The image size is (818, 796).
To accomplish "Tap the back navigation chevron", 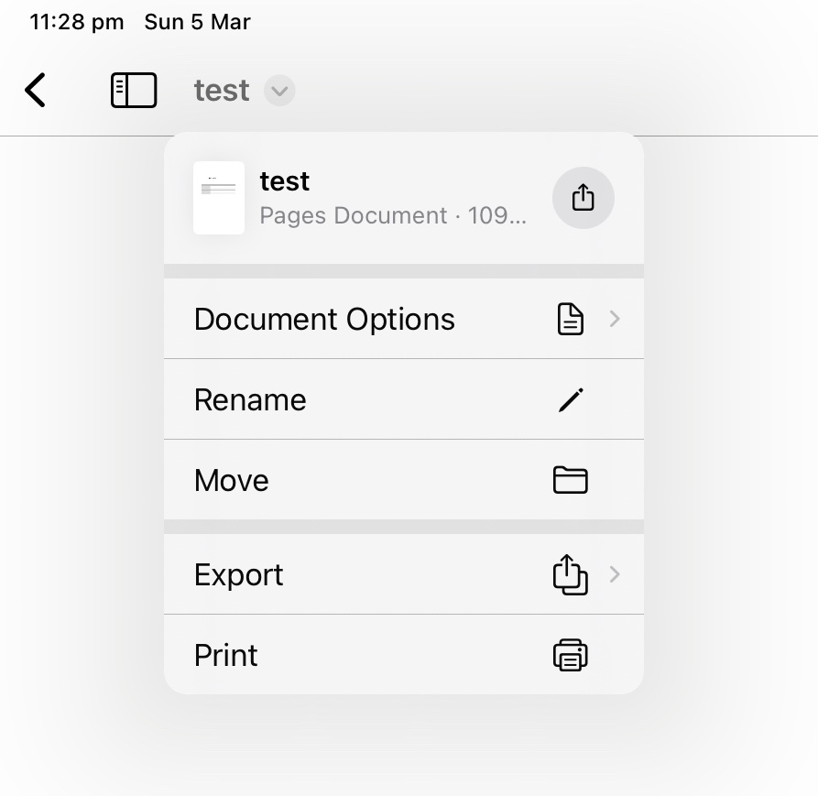I will (x=35, y=90).
